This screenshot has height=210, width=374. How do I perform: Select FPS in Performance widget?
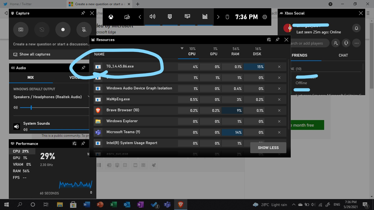[22, 177]
